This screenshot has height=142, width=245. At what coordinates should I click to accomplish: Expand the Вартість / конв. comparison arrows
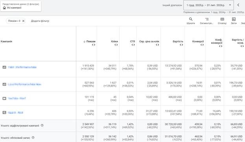pos(242,46)
